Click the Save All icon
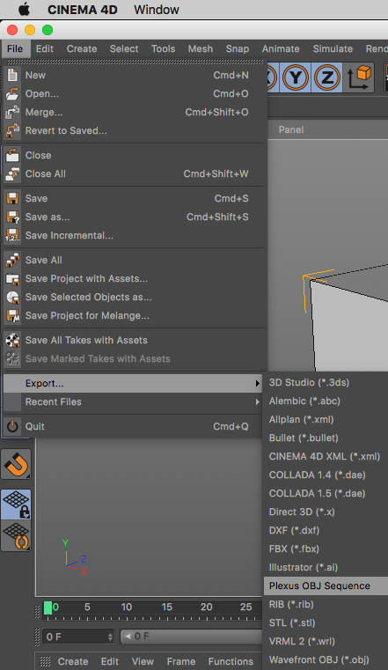 click(x=12, y=260)
